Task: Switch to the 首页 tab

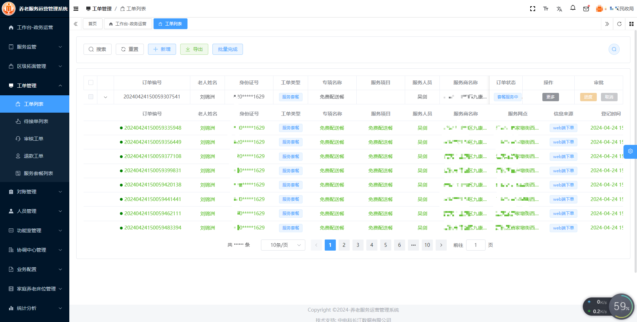Action: [x=93, y=24]
